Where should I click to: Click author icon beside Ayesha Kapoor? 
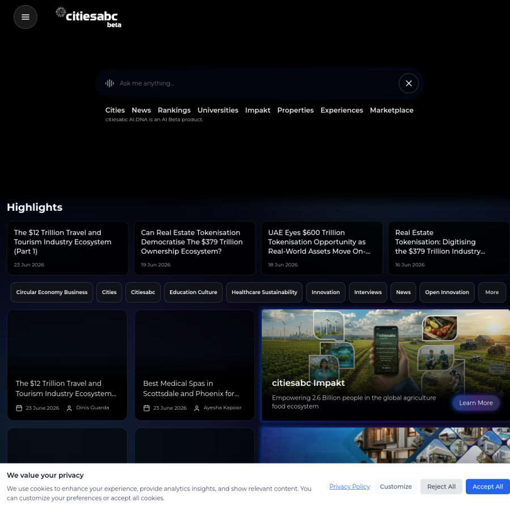coord(197,408)
